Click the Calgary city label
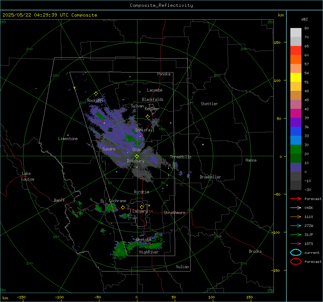The image size is (323, 302). coord(140,211)
